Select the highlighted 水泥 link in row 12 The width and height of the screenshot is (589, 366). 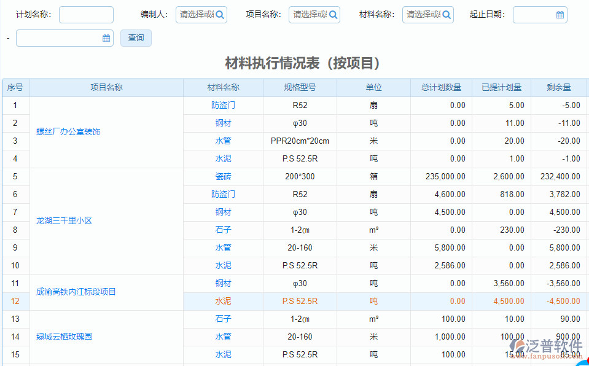click(x=222, y=301)
